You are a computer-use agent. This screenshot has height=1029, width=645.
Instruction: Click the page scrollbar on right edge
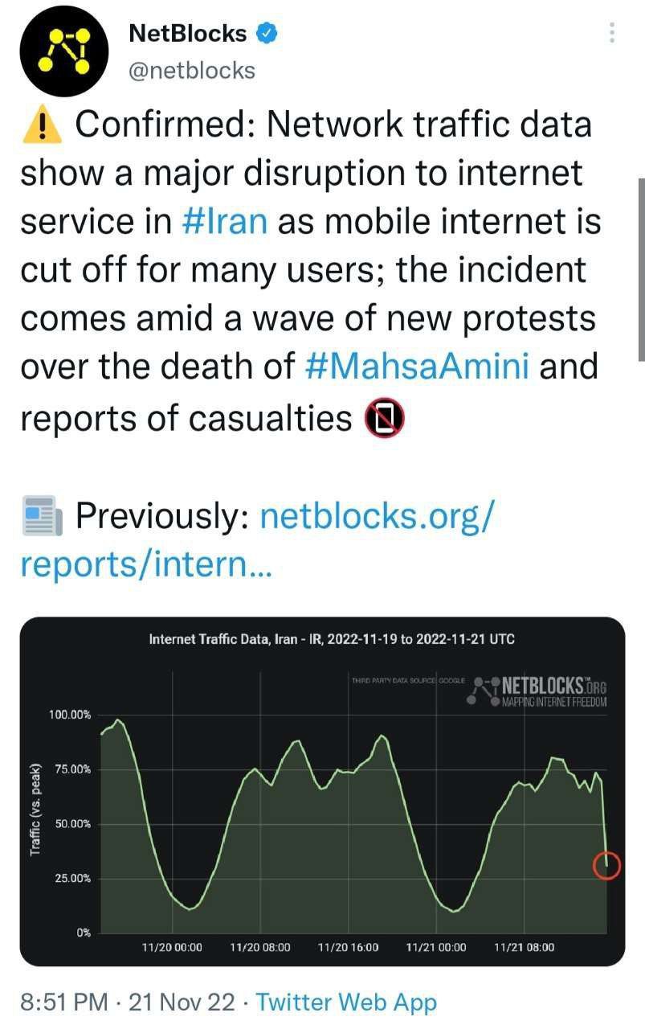click(x=640, y=269)
